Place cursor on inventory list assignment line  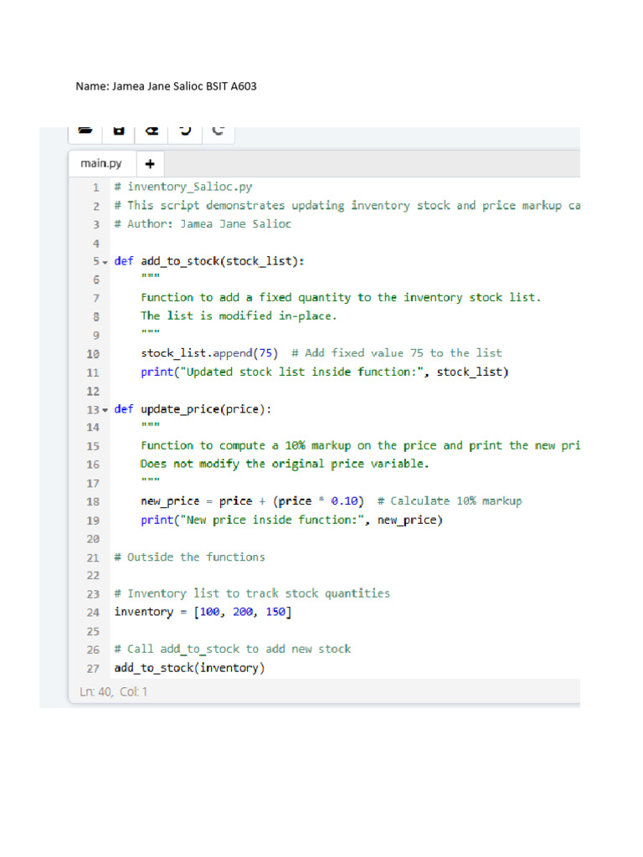click(203, 613)
